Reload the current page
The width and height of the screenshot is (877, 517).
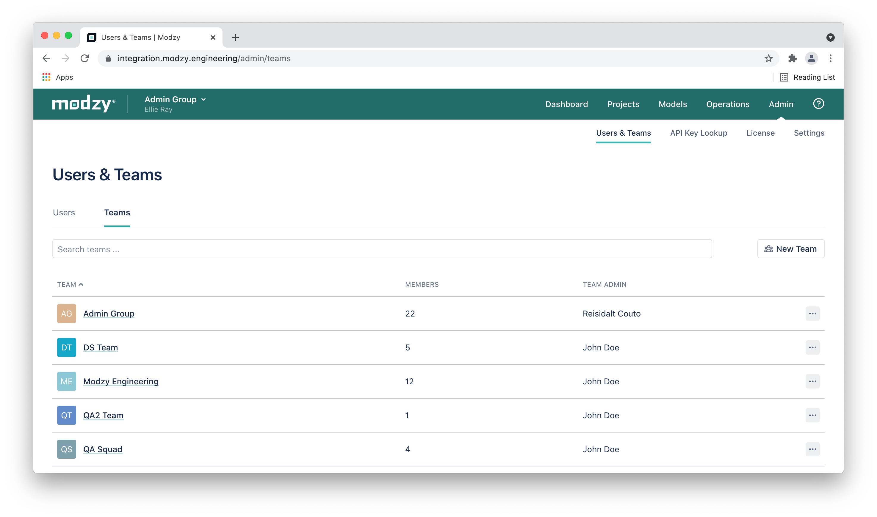pos(84,58)
